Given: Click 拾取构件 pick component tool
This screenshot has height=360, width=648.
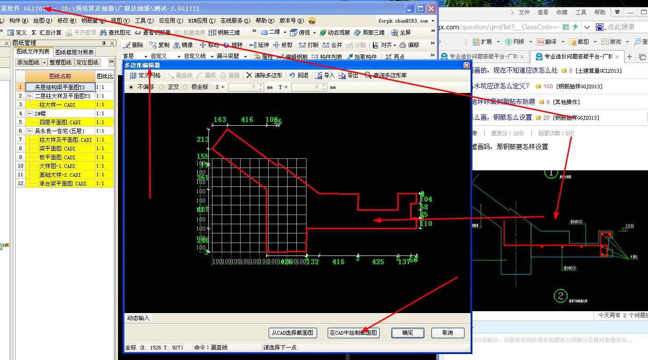Looking at the screenshot, I should pyautogui.click(x=362, y=57).
